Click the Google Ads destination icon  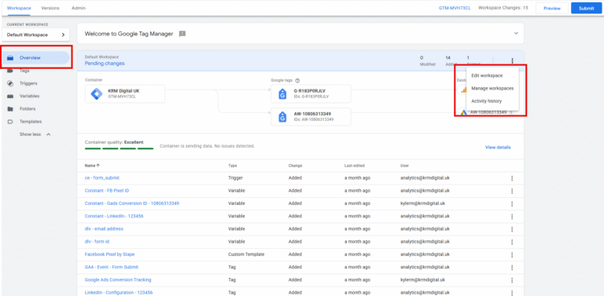click(464, 112)
